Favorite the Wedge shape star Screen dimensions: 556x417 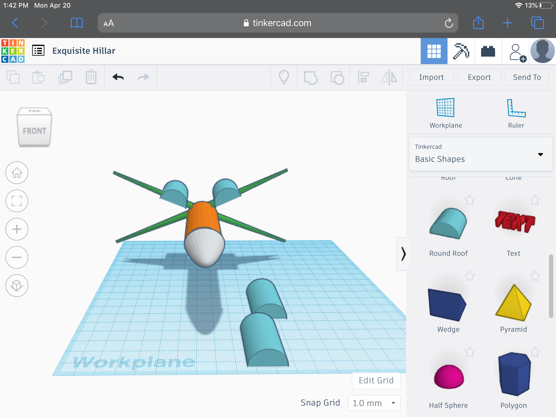tap(469, 276)
